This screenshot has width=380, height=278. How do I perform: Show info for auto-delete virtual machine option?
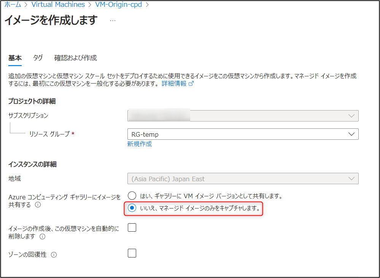tap(42, 236)
